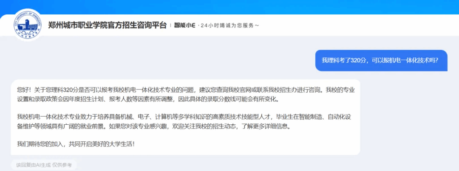Click the phrase 共同开启美好的大学生活 in the reply
459x171 pixels.
point(102,143)
